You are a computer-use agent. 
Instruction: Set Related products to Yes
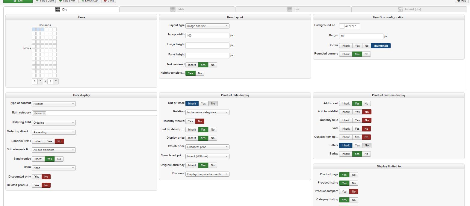[37, 185]
